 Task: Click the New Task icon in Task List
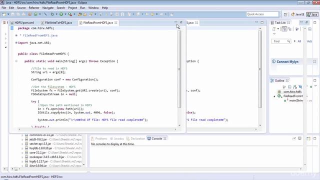coord(274,29)
